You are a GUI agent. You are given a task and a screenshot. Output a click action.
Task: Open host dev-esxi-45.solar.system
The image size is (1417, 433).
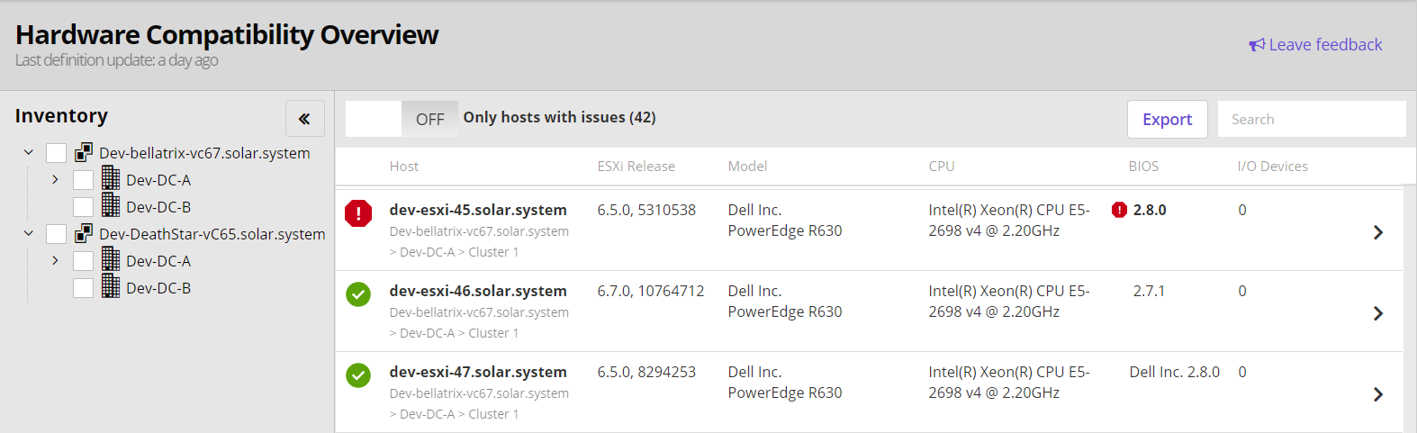(478, 210)
